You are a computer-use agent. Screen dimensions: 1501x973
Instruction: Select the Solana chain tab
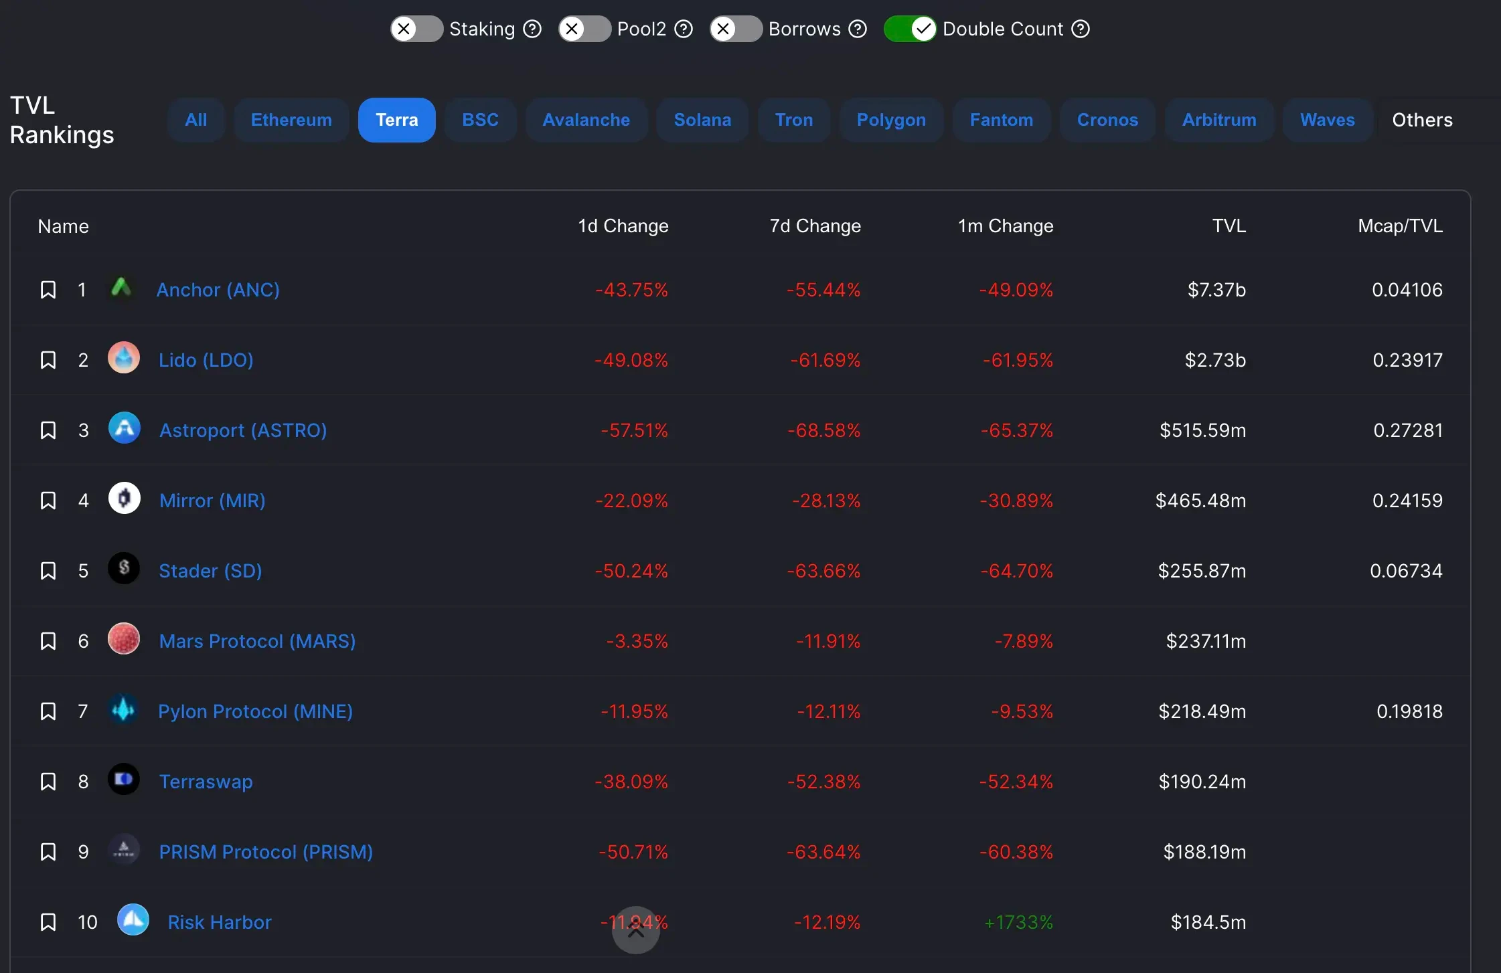pyautogui.click(x=702, y=118)
